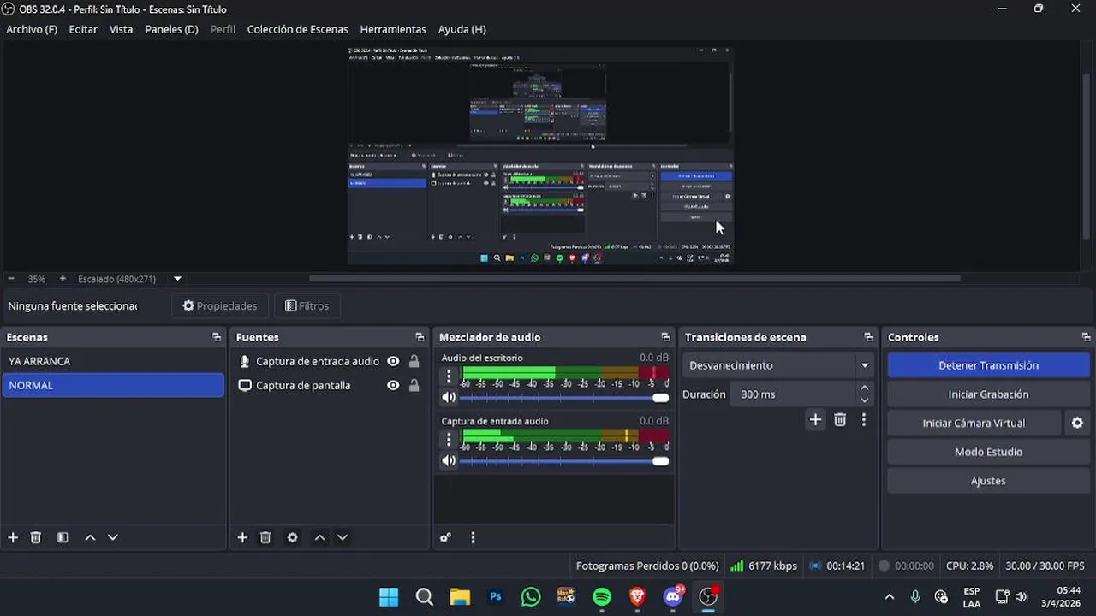Click Detener Transmisión button
The image size is (1096, 616).
coord(988,365)
